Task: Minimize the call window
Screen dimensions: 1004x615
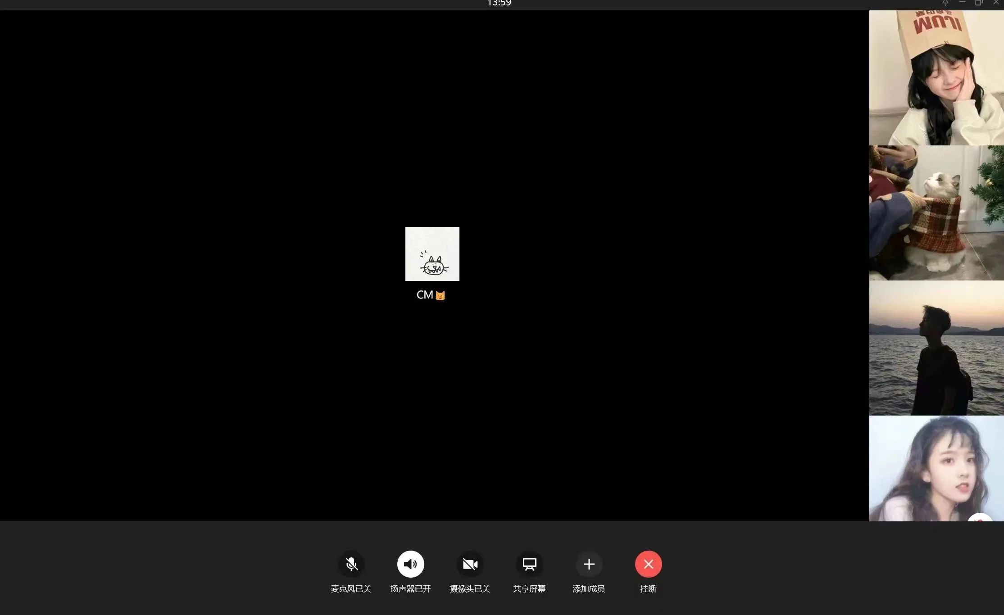Action: click(x=962, y=3)
